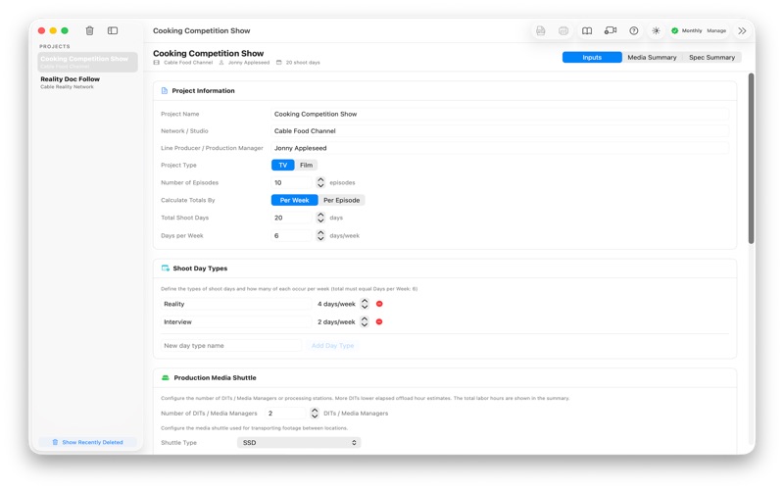The image size is (784, 490).
Task: Click the calendar icon beside 20 shoot days
Action: pyautogui.click(x=279, y=63)
